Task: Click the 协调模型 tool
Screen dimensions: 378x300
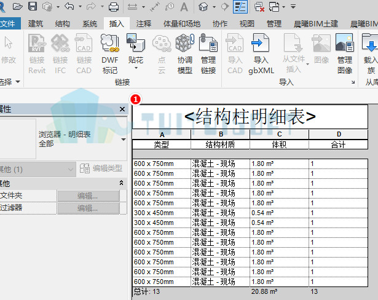Action: click(x=184, y=54)
